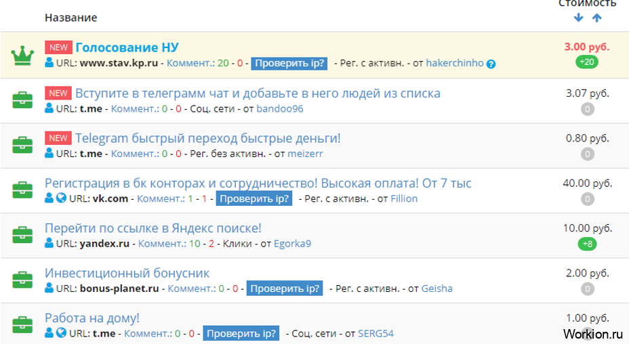Open profile of author hakerchinho

coord(455,63)
